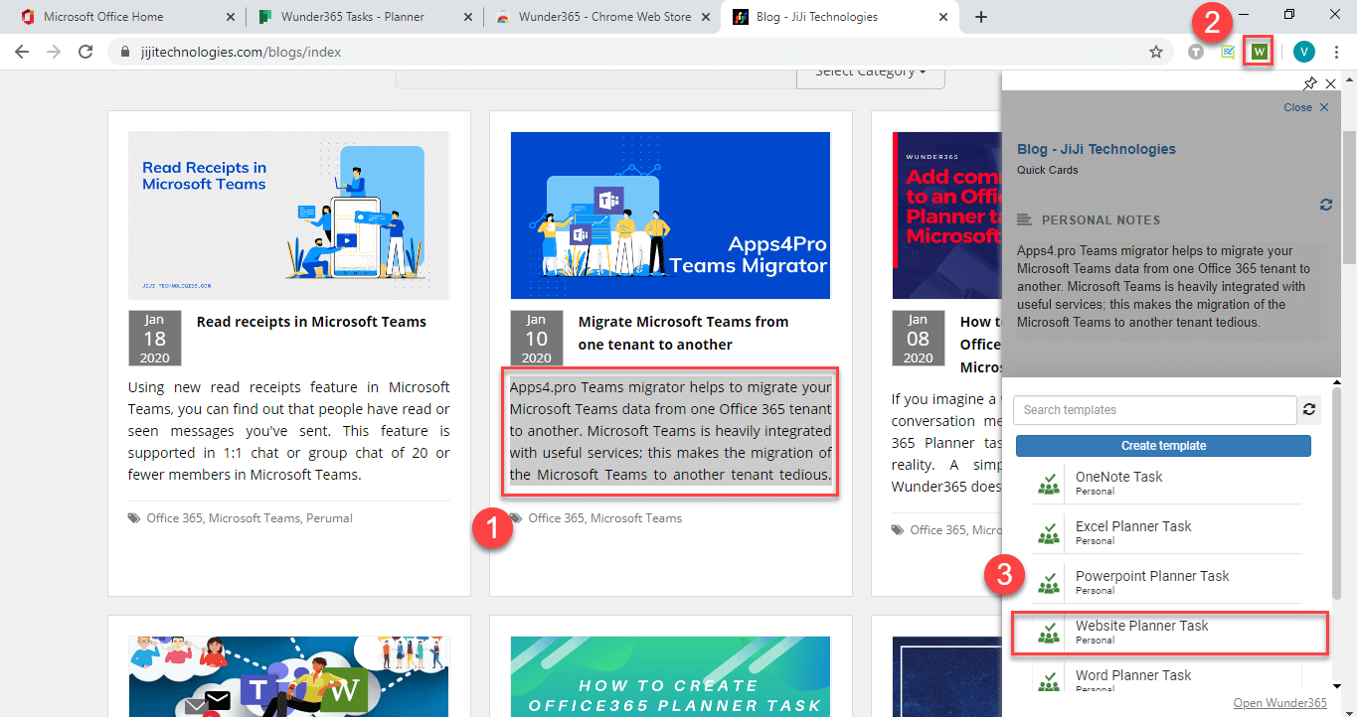Click Microsoft Teams tag under migrate article

636,518
